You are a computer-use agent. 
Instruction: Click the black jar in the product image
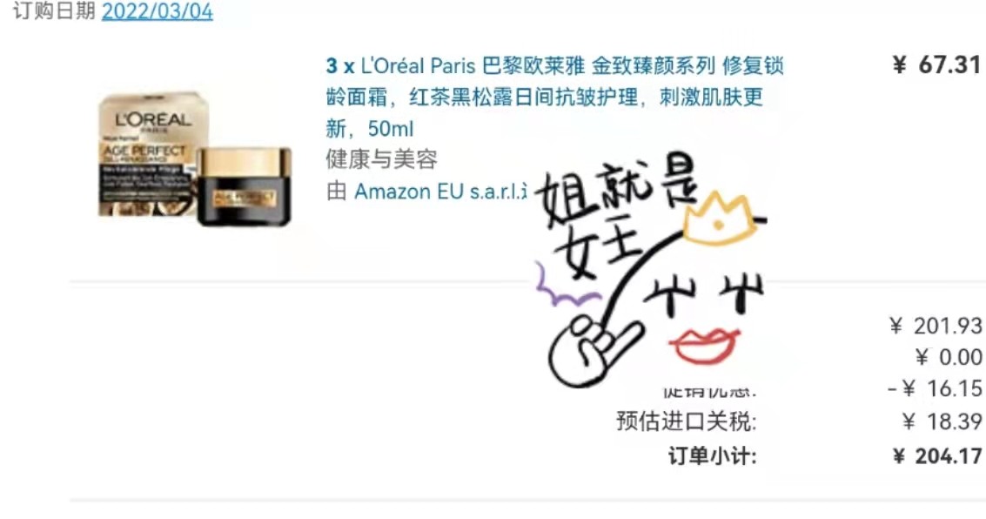(244, 187)
